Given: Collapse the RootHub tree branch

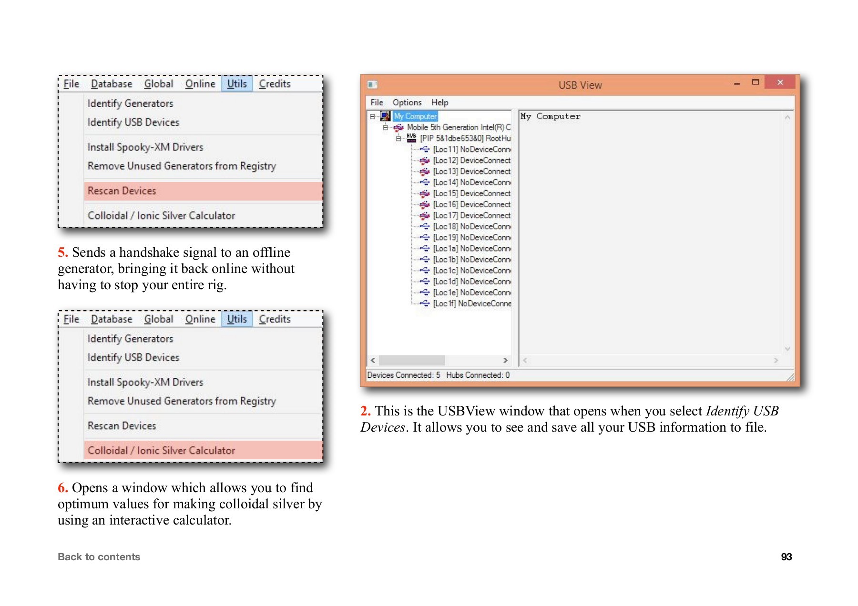Looking at the screenshot, I should tap(398, 138).
